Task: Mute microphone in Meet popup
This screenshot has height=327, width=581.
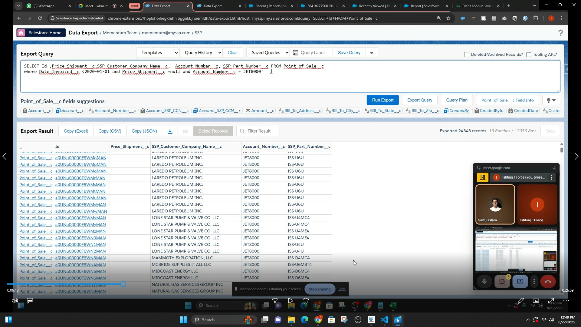Action: click(x=484, y=282)
